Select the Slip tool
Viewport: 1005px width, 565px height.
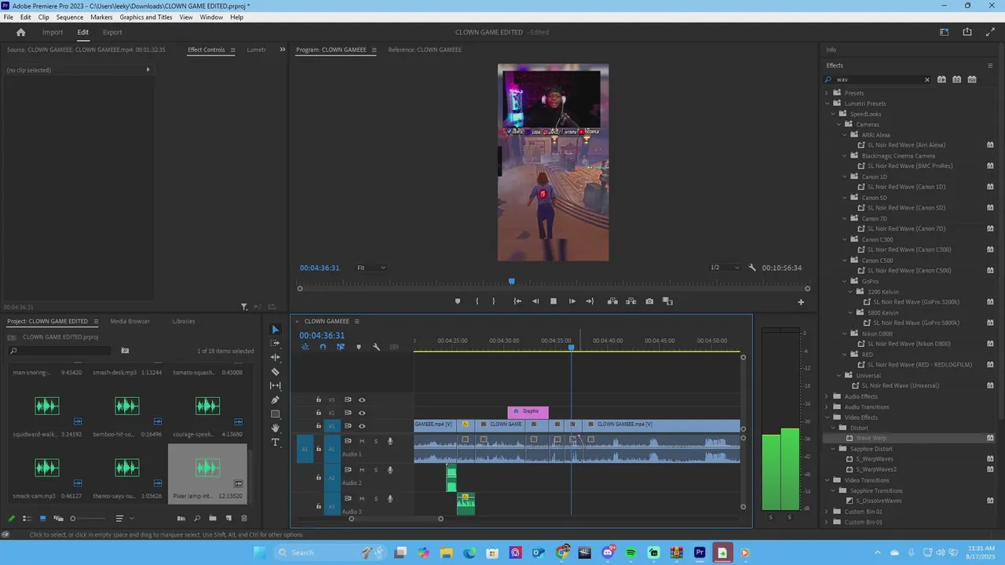[275, 386]
